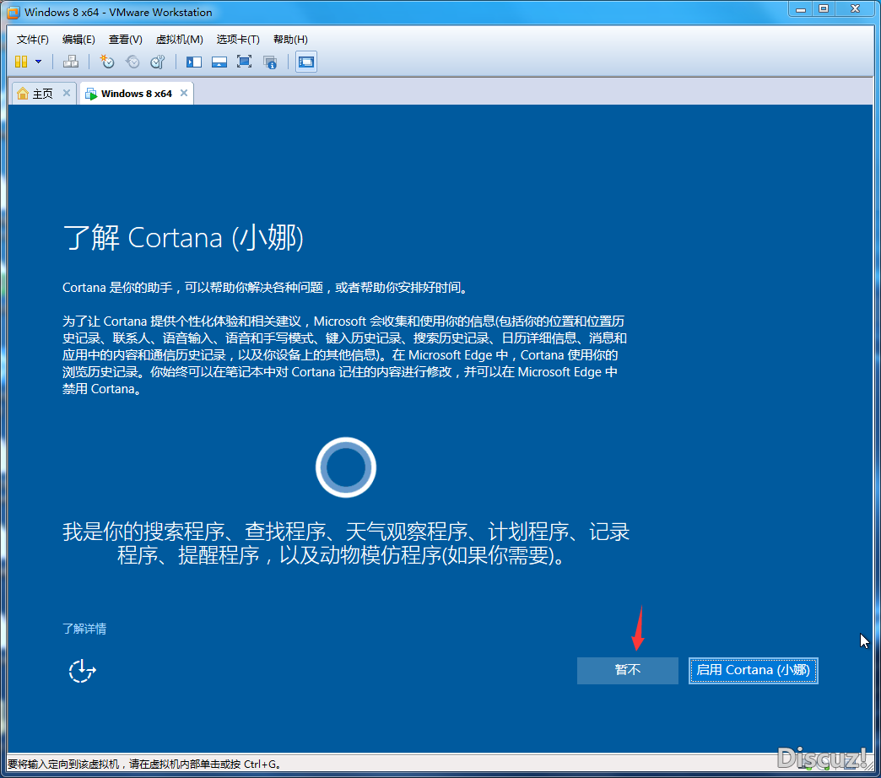Revert the VM to its previous snapshot

coord(132,62)
